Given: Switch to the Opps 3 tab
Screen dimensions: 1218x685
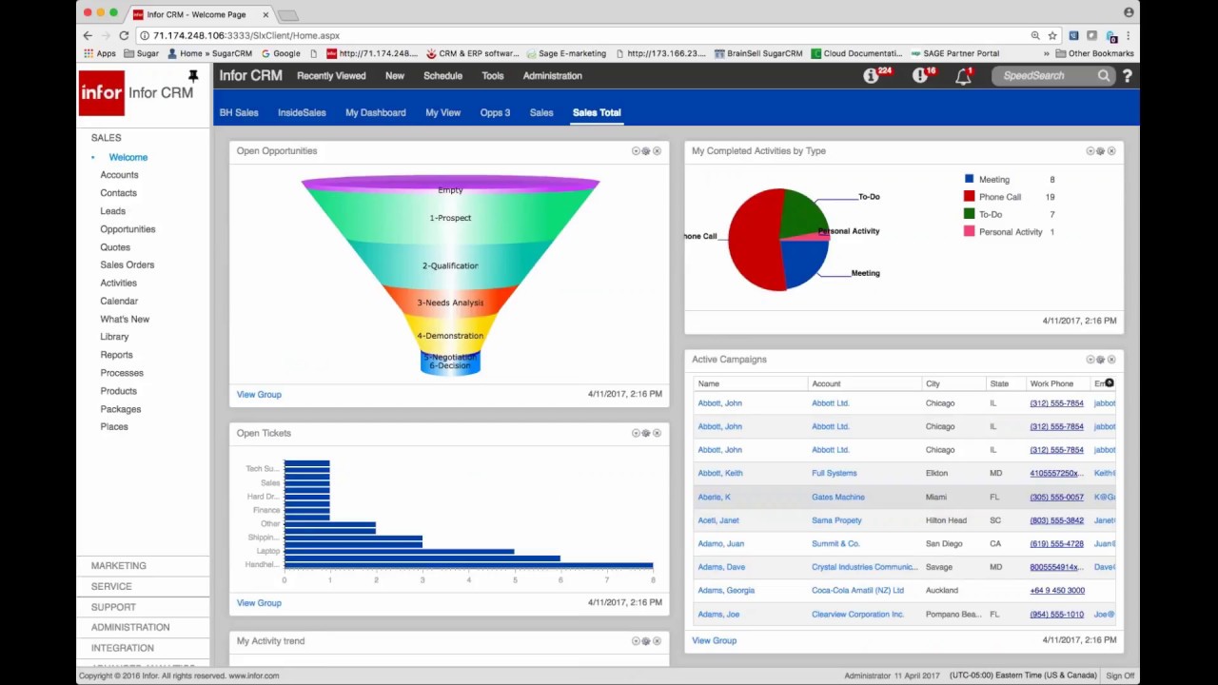Looking at the screenshot, I should click(x=495, y=112).
